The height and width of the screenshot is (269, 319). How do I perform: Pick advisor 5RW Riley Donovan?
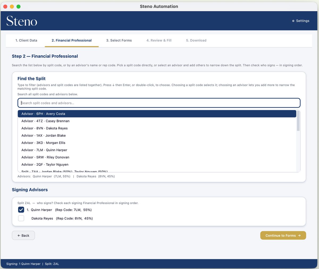pyautogui.click(x=157, y=157)
